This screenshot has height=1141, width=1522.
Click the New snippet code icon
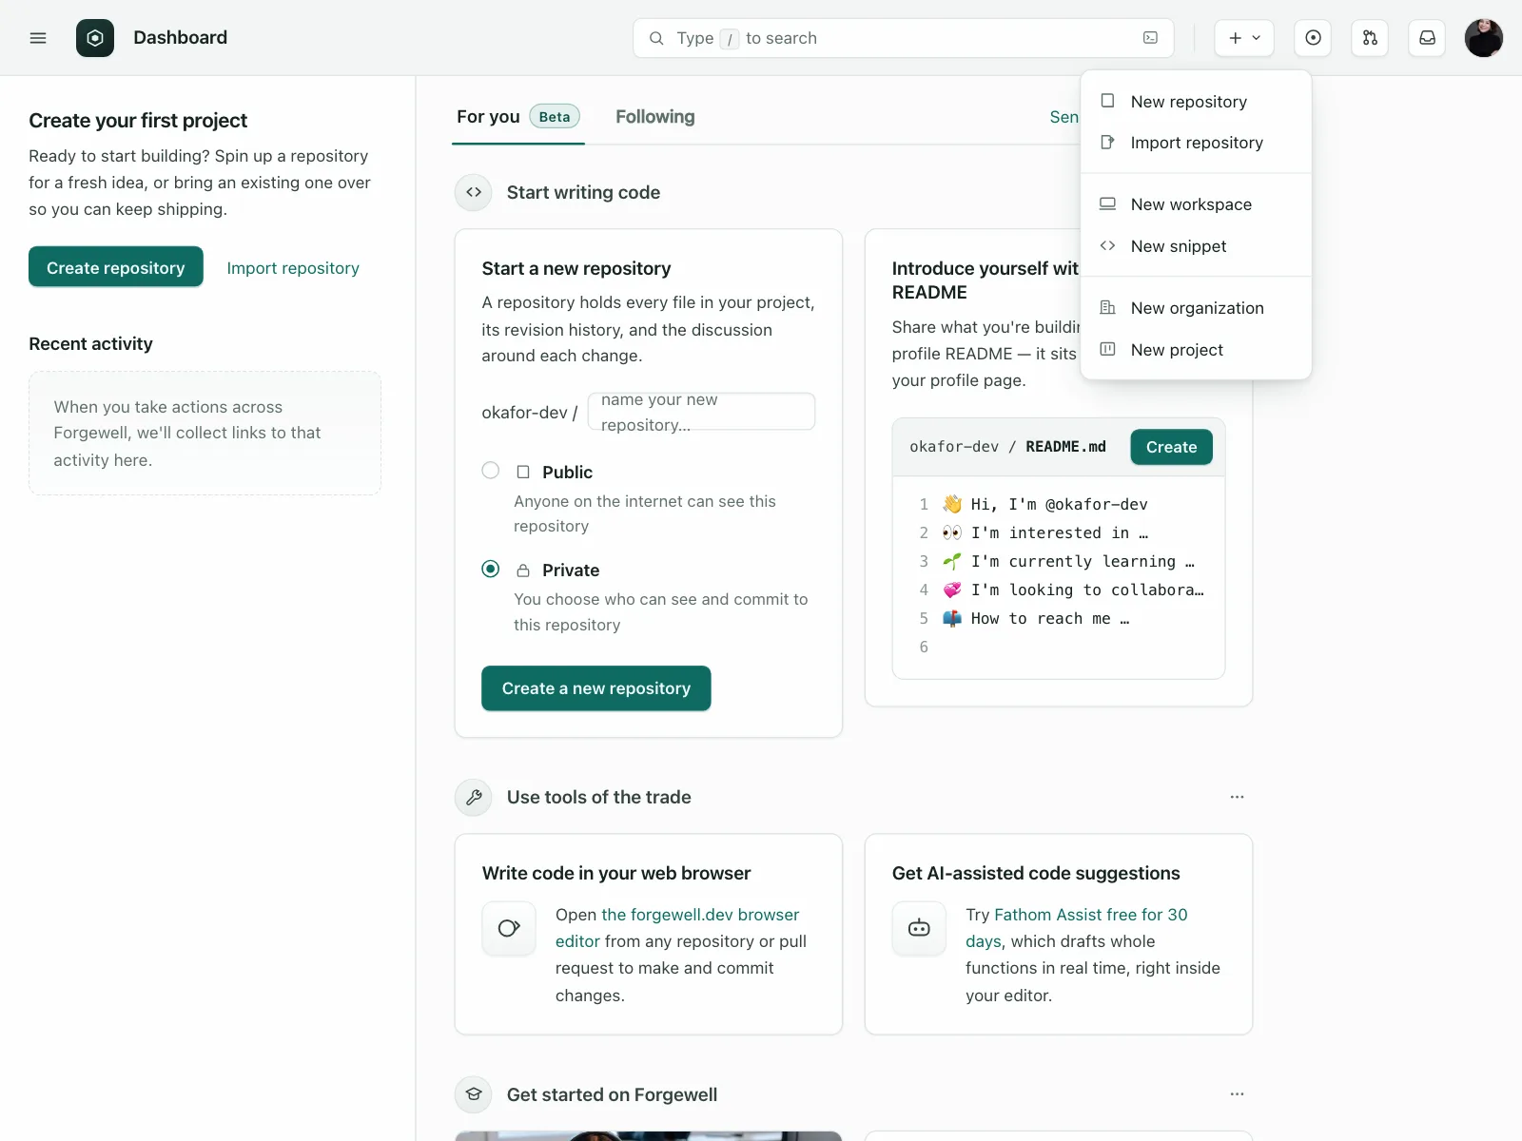(1107, 245)
